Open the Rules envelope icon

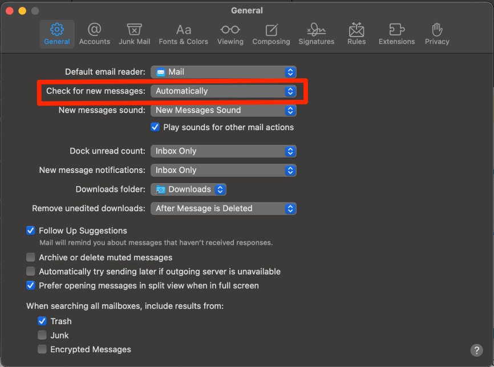357,30
